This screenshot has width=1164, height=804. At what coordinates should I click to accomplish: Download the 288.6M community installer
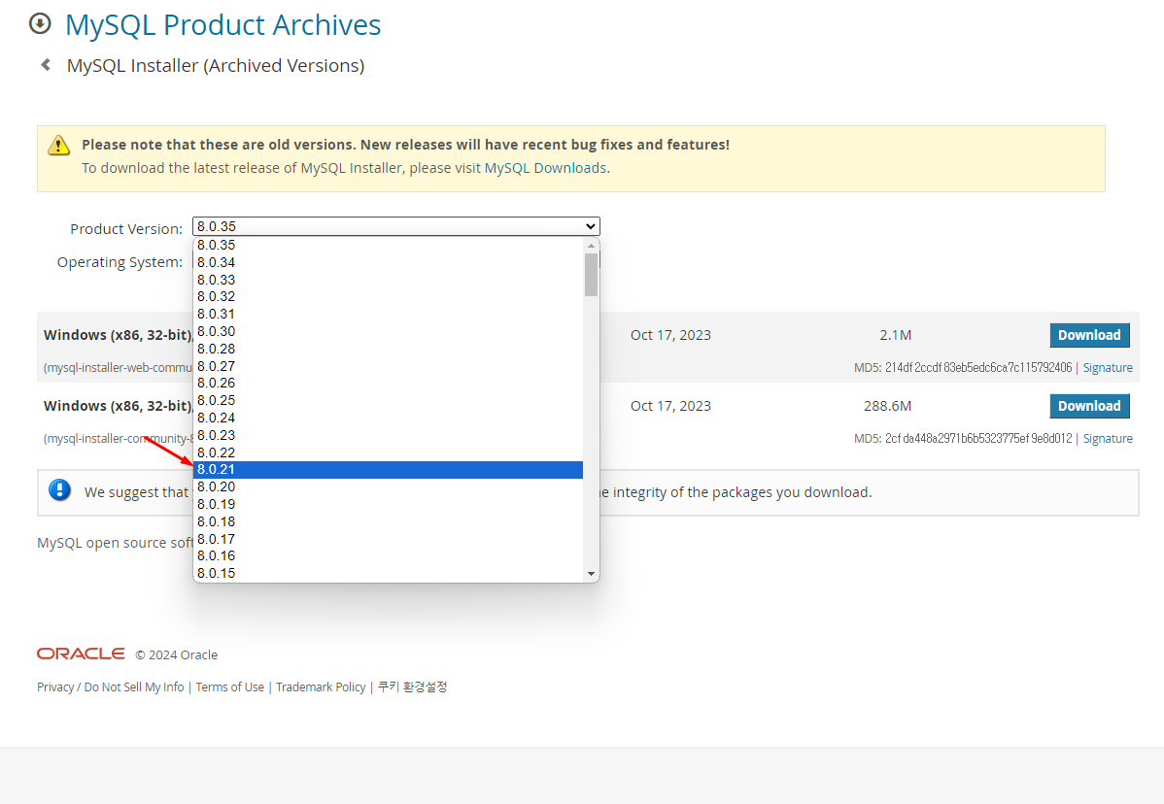1089,407
